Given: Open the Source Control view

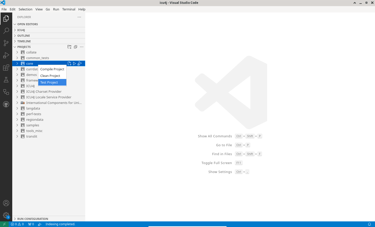Looking at the screenshot, I should tap(6, 43).
